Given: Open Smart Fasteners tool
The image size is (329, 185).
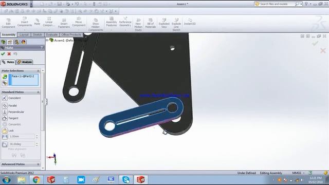Looking at the screenshot, I should (64, 23).
